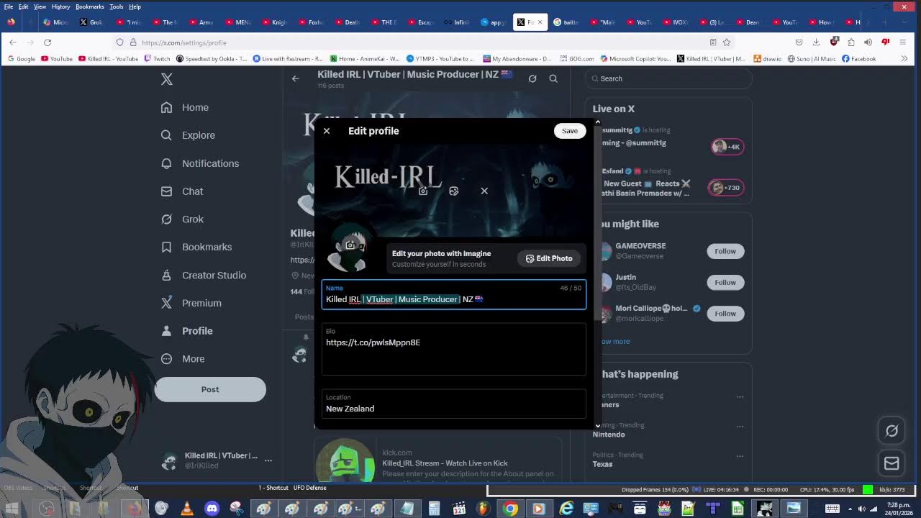Viewport: 921px width, 518px height.
Task: Open YouTube bookmark in bookmarks toolbar
Action: [57, 59]
